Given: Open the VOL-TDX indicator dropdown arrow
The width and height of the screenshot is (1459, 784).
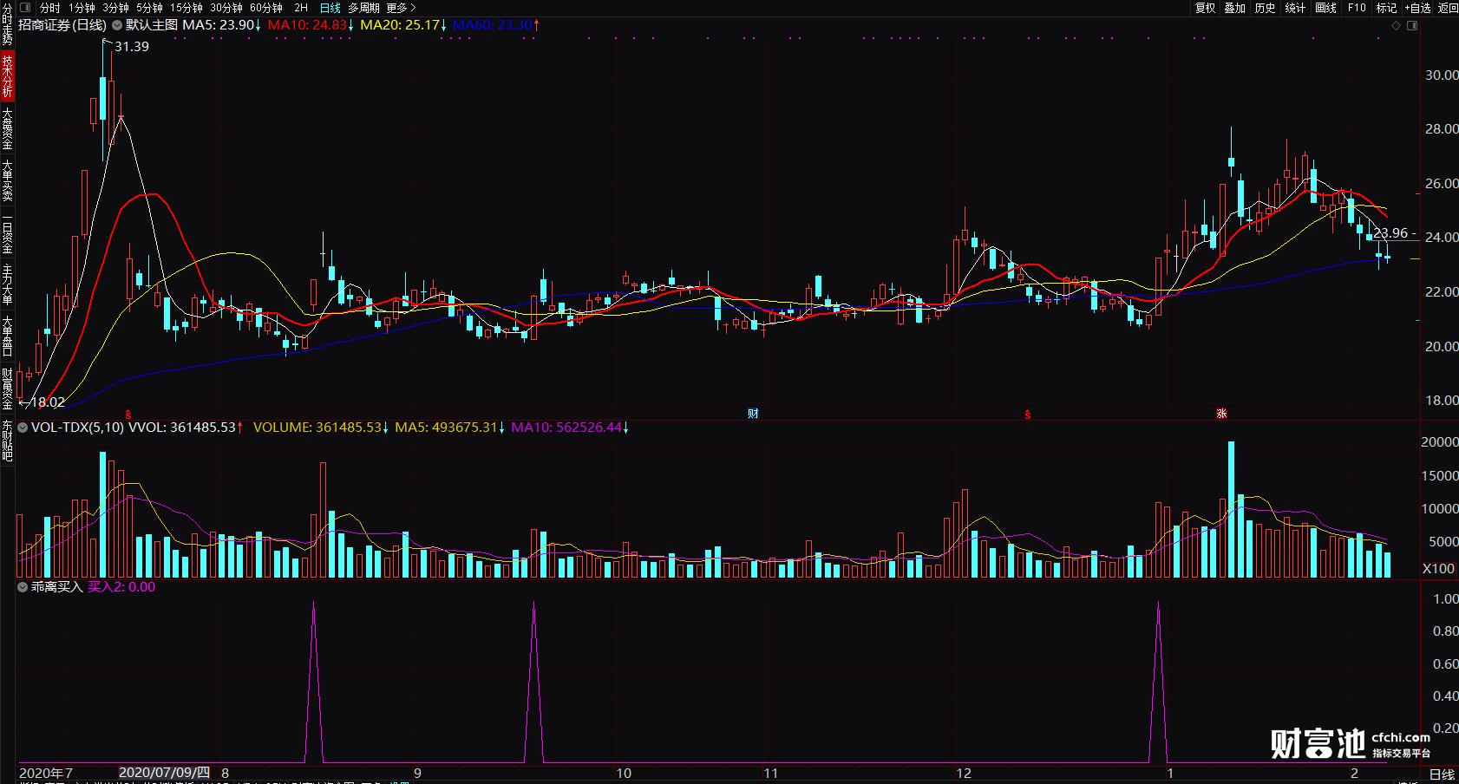Looking at the screenshot, I should click(x=23, y=428).
